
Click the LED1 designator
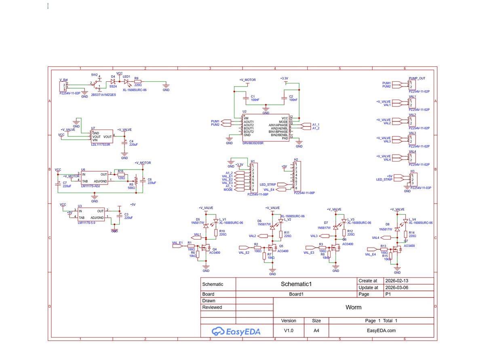point(127,76)
